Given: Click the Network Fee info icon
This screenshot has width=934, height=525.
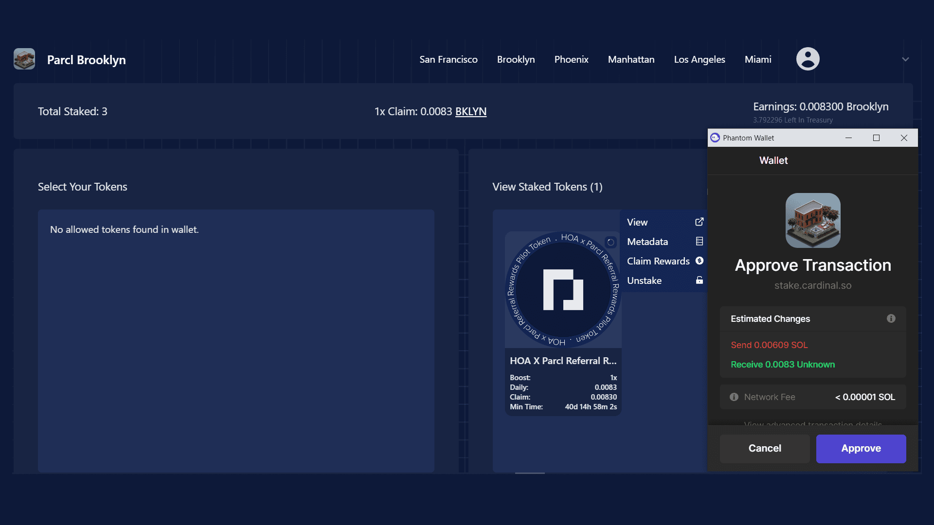Looking at the screenshot, I should coord(734,397).
